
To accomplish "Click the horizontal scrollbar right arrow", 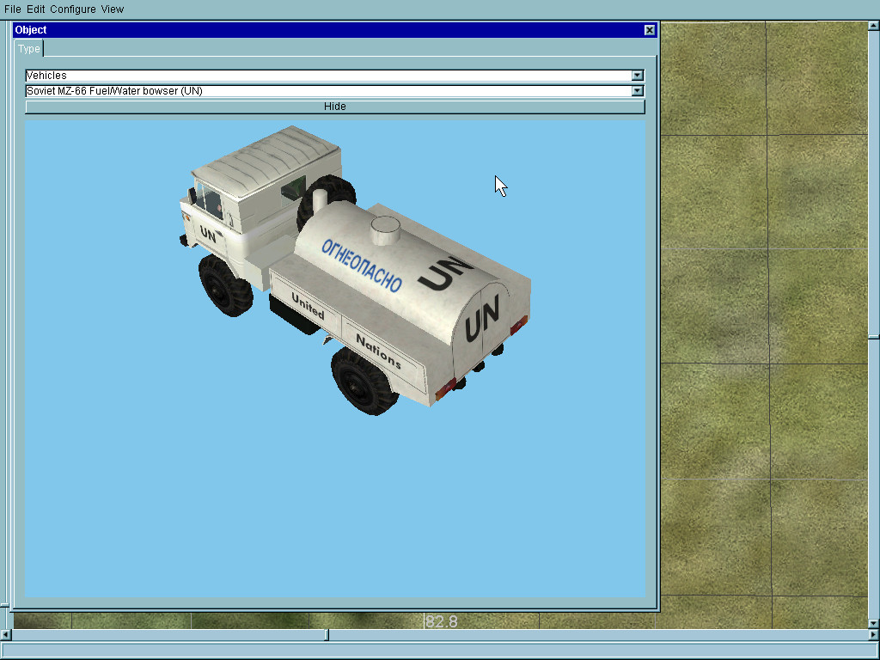I will [x=873, y=635].
